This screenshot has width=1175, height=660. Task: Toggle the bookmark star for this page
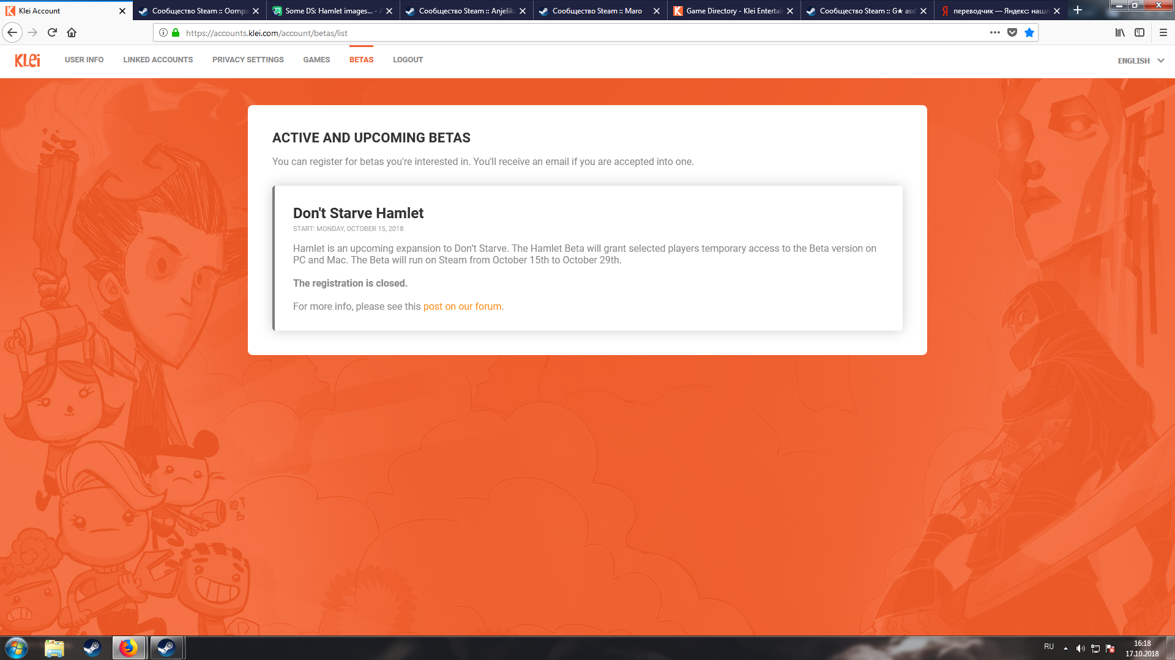coord(1029,32)
